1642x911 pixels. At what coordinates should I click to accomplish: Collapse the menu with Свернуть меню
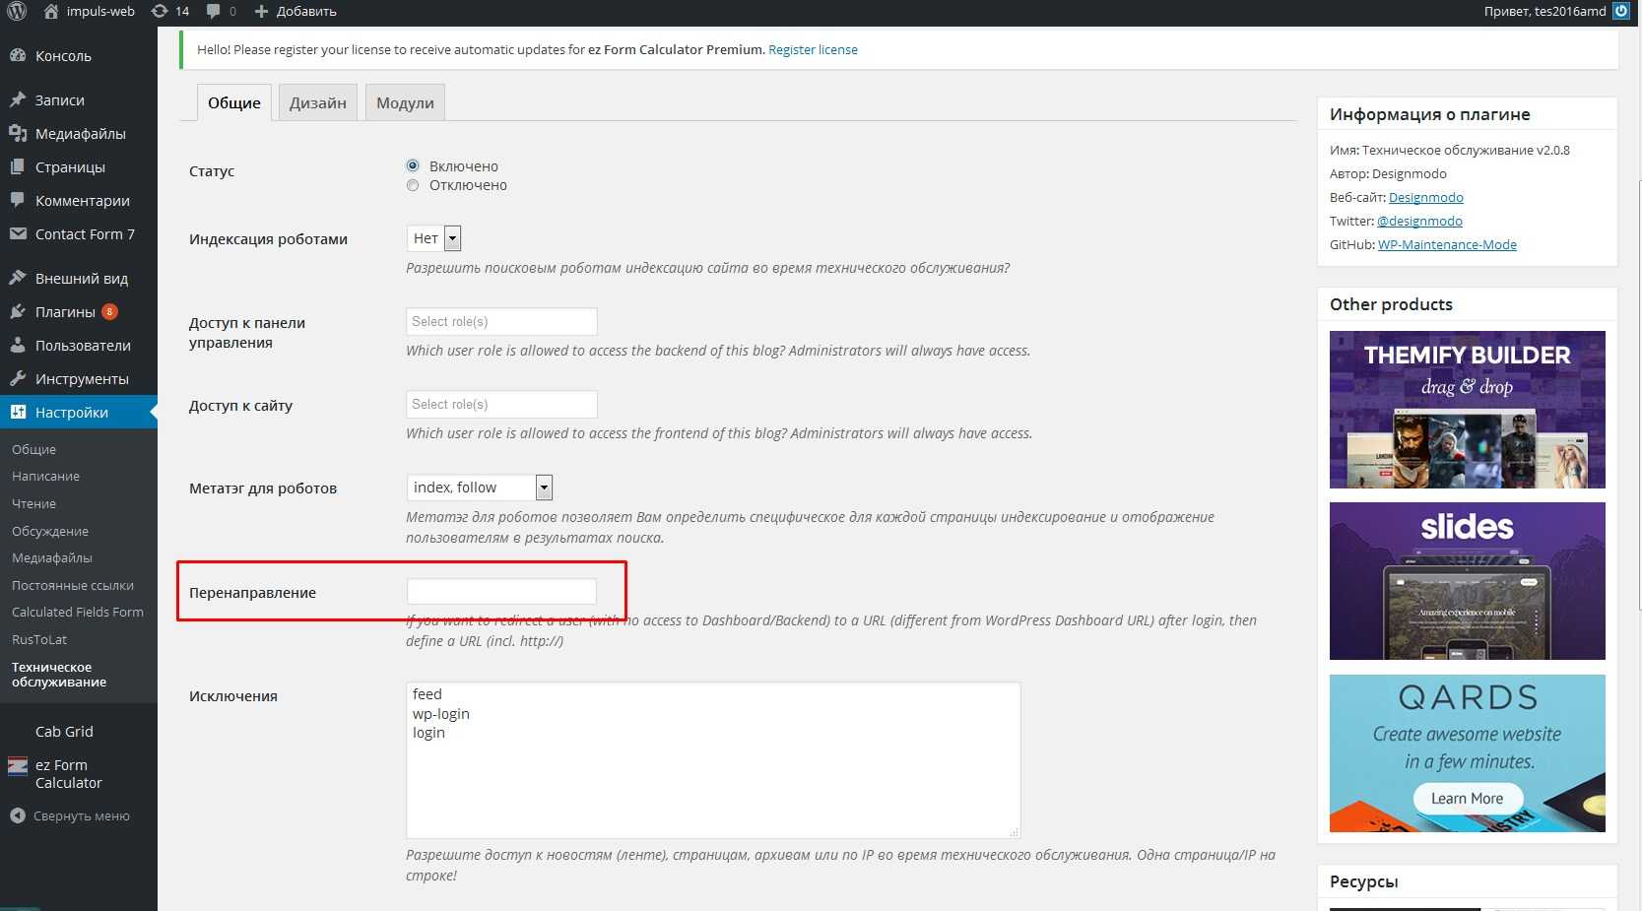[x=81, y=816]
